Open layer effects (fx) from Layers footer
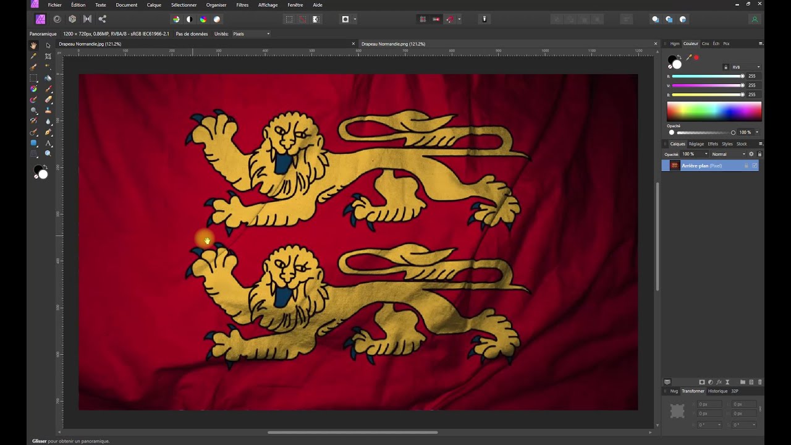The image size is (791, 445). tap(719, 382)
